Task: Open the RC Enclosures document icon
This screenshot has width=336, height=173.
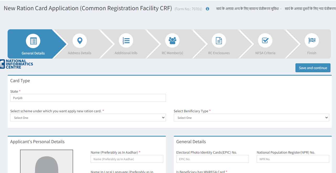Action: click(219, 41)
